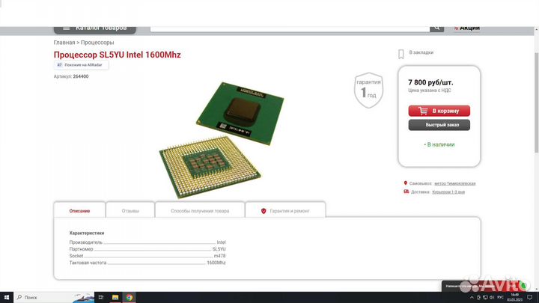539x303 pixels.
Task: Switch to the Описание tab
Action: (79, 210)
